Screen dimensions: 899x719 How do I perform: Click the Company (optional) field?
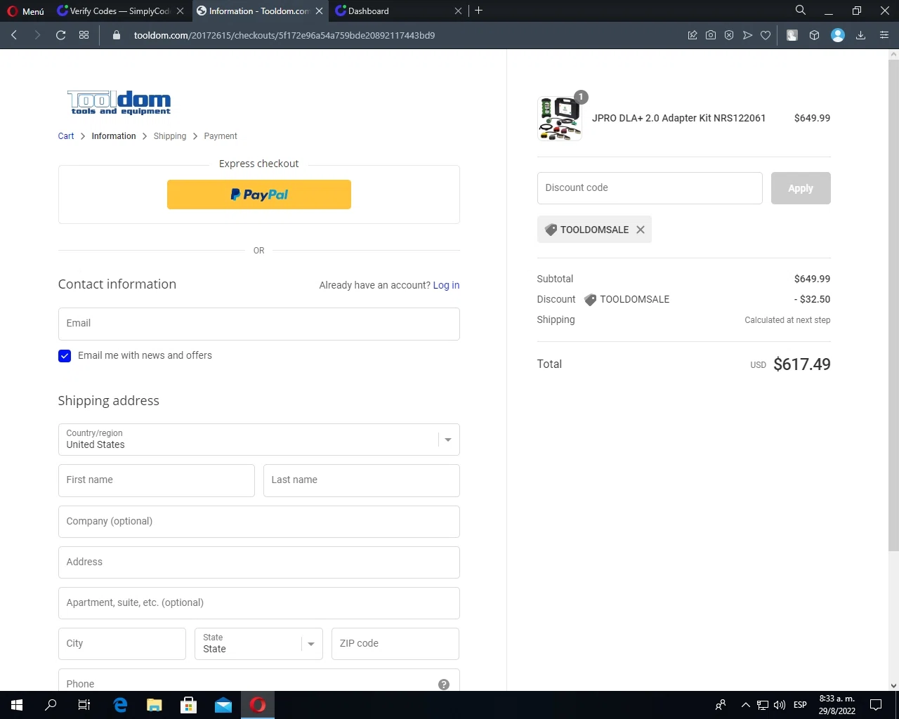(259, 522)
